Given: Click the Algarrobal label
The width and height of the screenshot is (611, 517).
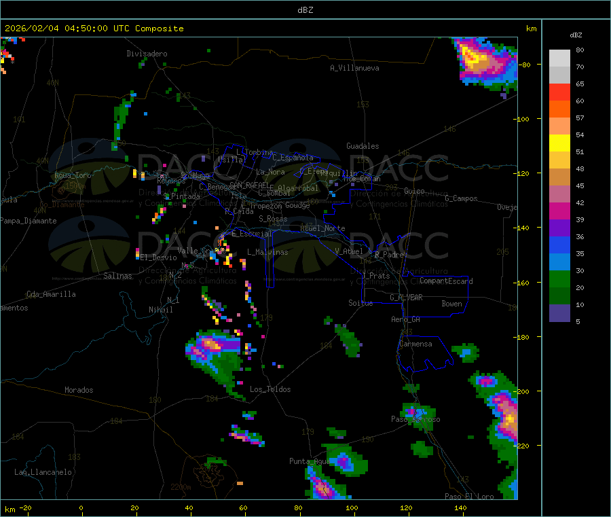Looking at the screenshot, I should pos(298,188).
